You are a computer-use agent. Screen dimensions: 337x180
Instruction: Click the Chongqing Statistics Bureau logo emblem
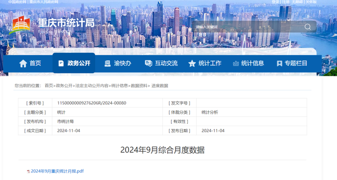click(x=21, y=25)
